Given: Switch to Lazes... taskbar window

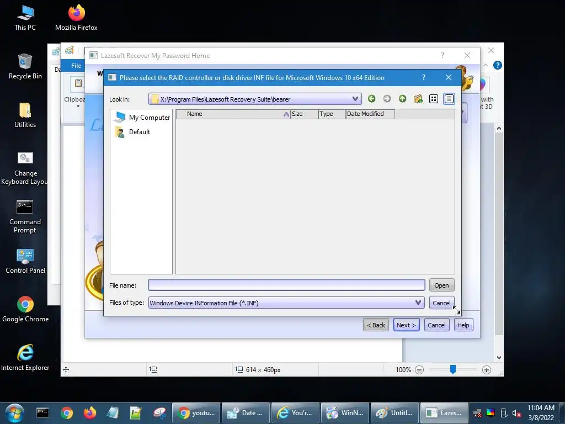Looking at the screenshot, I should click(444, 413).
